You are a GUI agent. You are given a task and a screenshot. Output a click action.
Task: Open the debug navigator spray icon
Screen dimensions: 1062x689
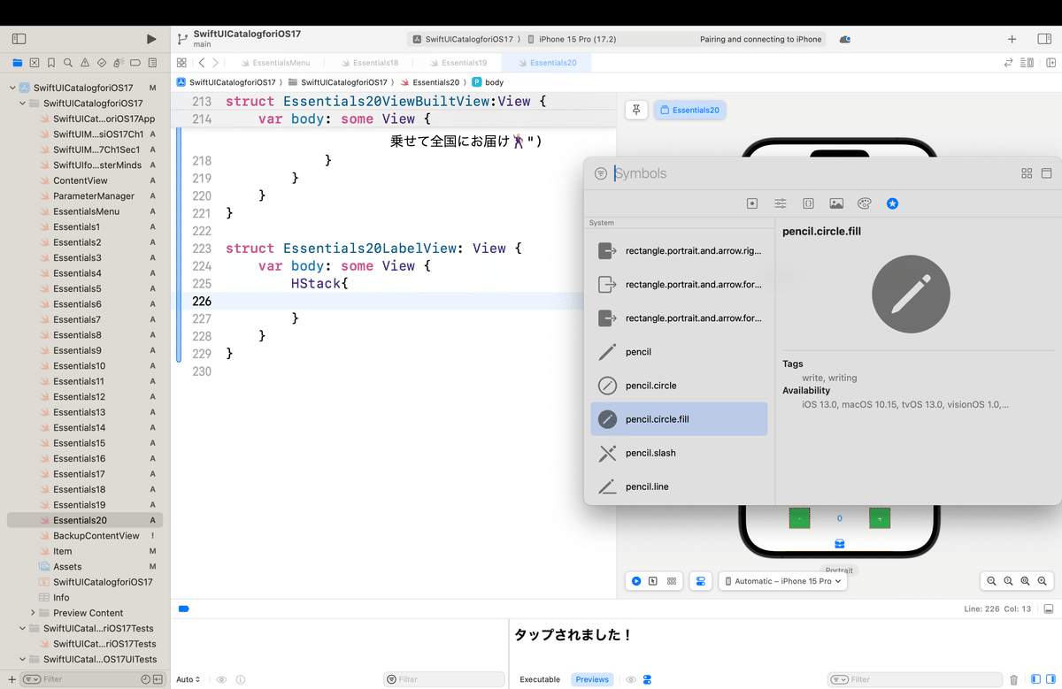pos(119,63)
